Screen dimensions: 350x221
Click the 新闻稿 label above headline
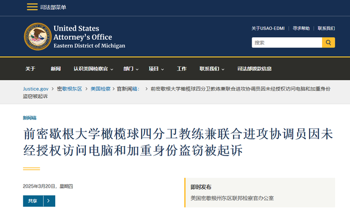click(30, 118)
